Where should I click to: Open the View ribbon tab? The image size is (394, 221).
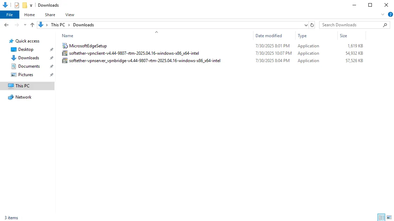click(x=70, y=15)
